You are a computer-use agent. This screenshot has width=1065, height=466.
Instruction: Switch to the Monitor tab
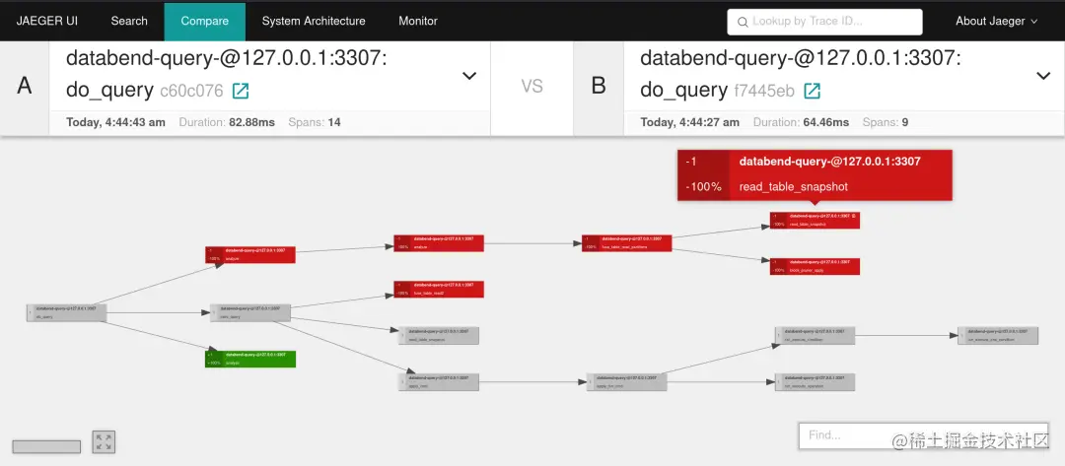[x=418, y=21]
